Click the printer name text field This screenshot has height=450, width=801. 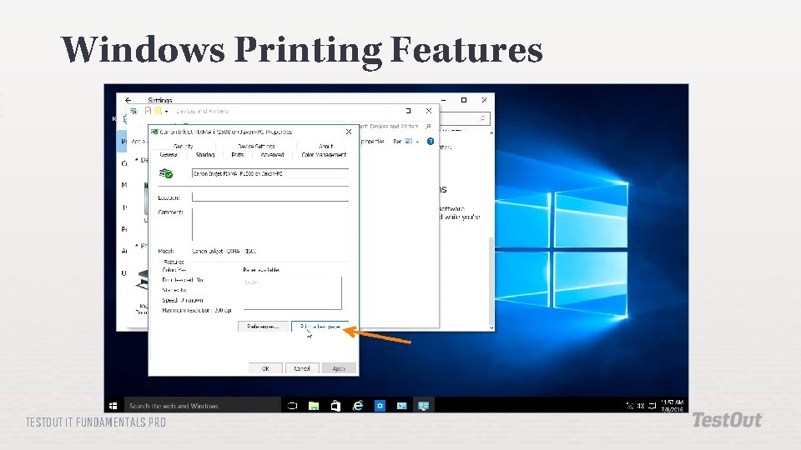click(x=270, y=173)
